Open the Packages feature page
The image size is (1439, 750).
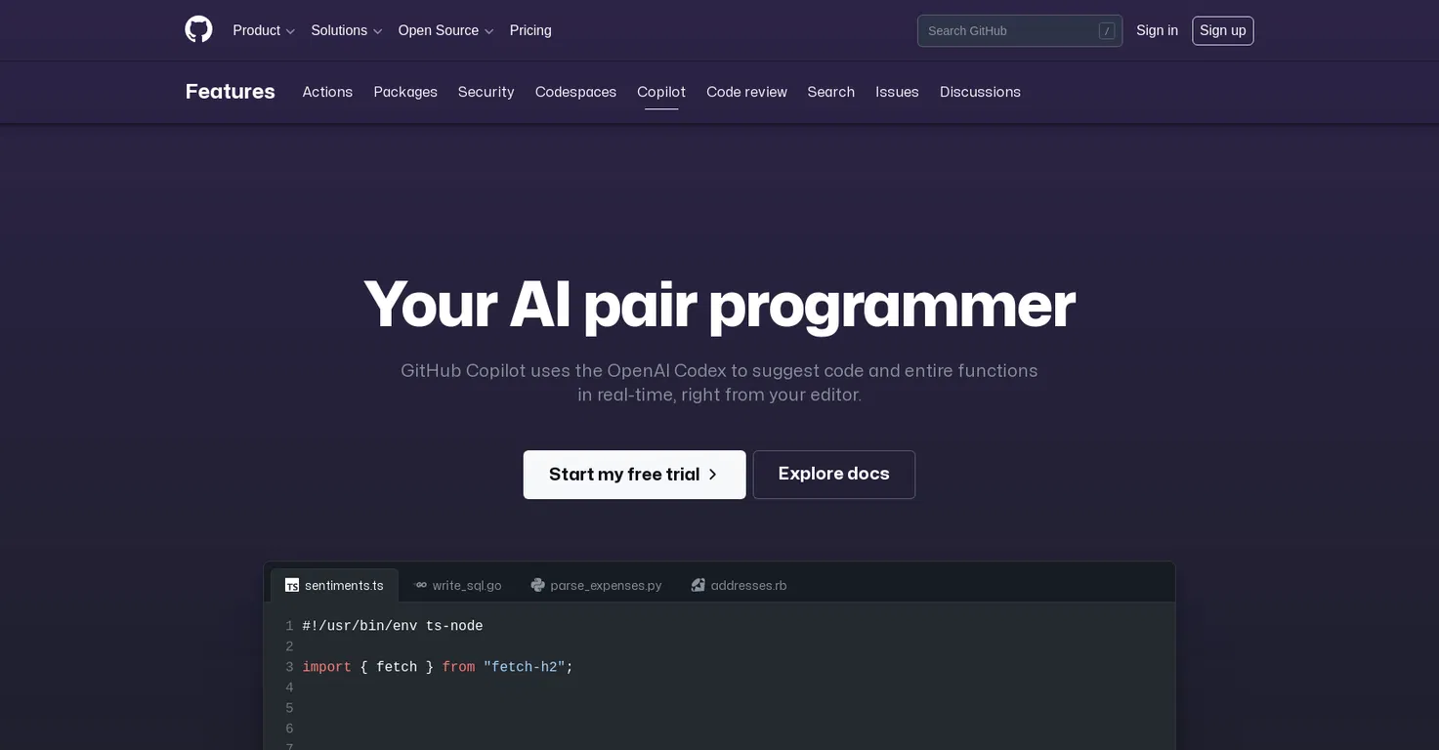tap(405, 92)
